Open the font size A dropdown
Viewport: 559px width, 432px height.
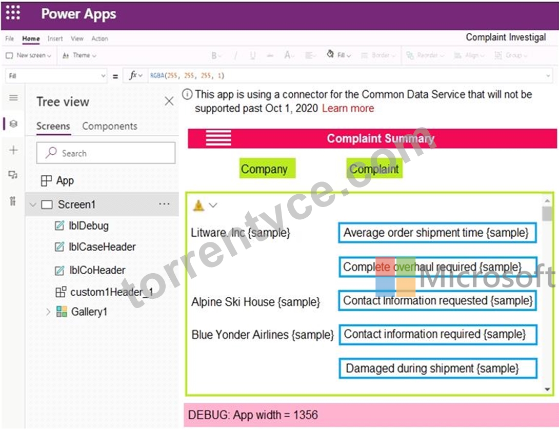coord(289,55)
